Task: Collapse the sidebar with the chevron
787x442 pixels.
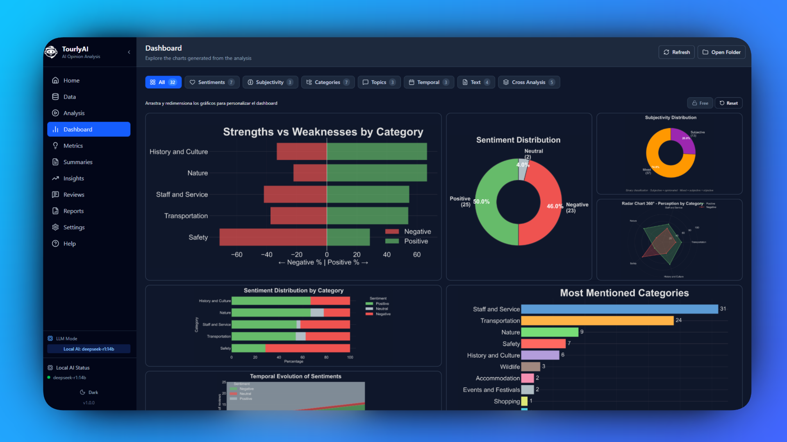Action: click(129, 52)
